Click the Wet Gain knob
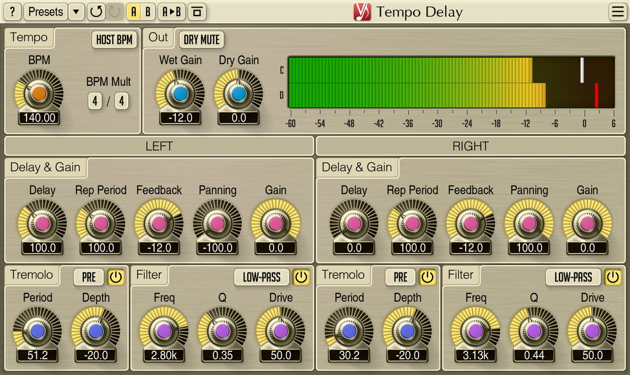Screen dimensions: 630x375 pyautogui.click(x=180, y=94)
